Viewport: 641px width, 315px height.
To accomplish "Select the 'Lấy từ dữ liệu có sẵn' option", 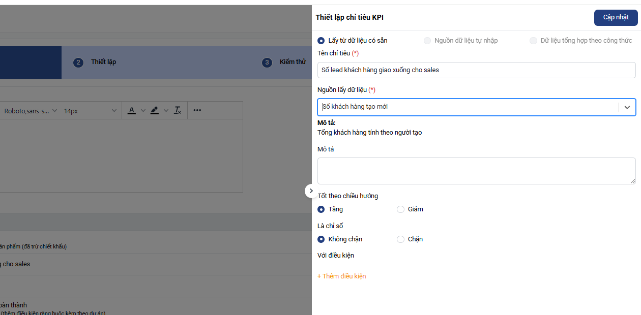I will click(321, 41).
